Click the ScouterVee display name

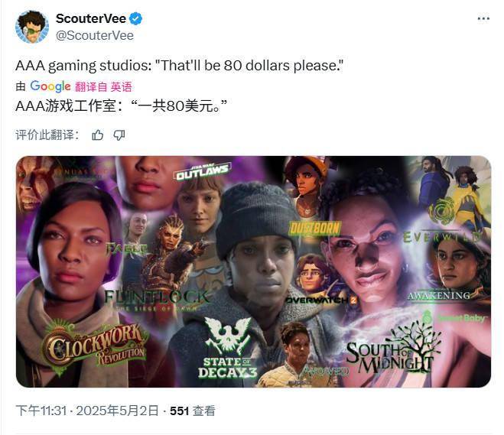91,18
